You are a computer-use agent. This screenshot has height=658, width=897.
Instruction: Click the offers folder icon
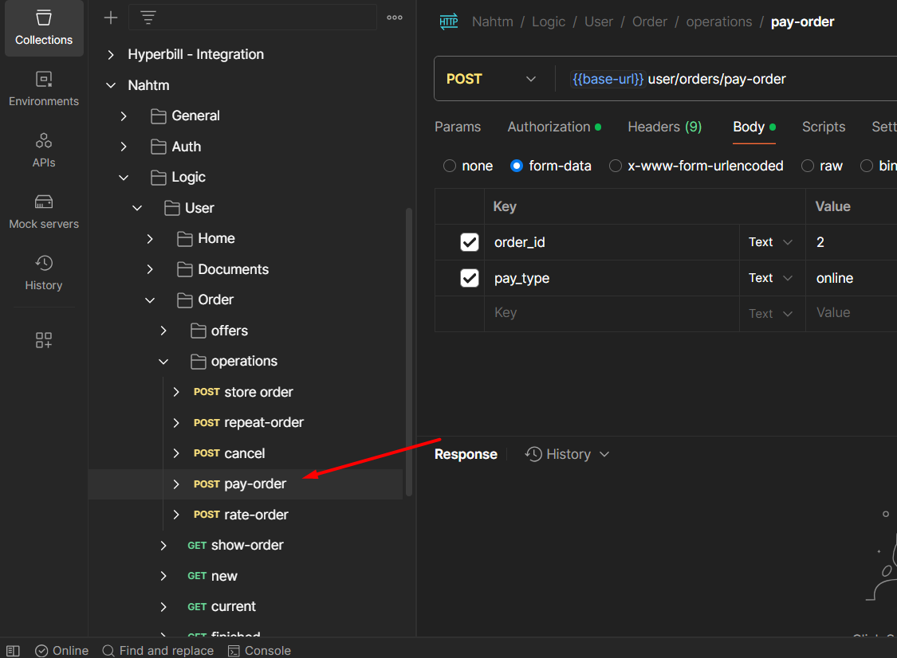click(x=198, y=331)
